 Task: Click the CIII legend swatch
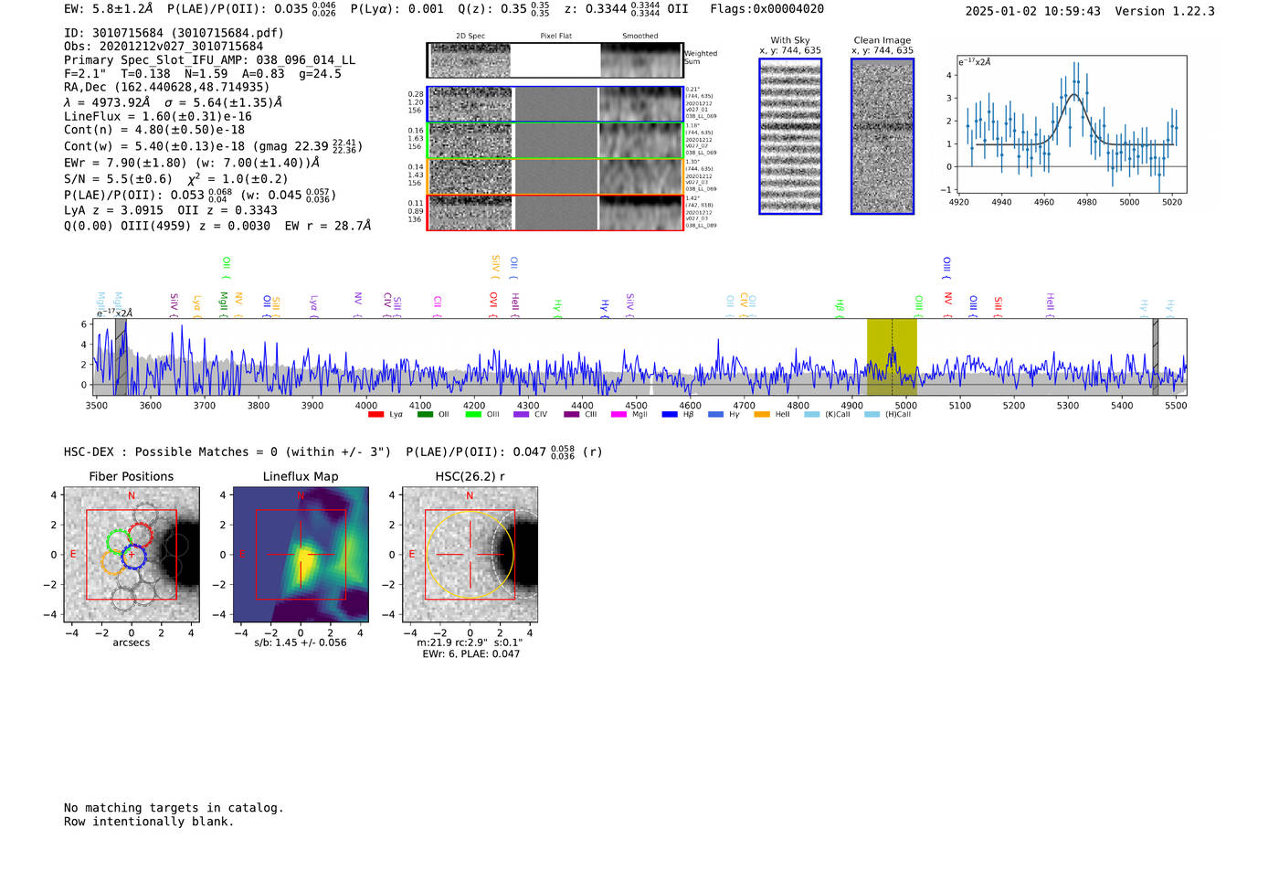(x=572, y=415)
